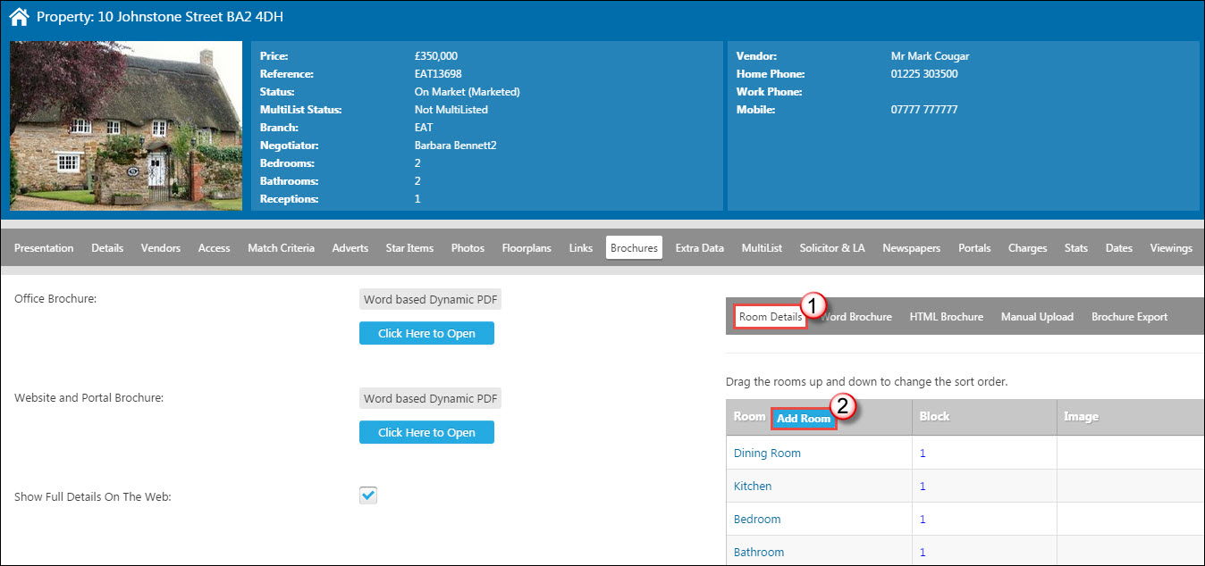Click the cottage property photo thumbnail

point(126,125)
